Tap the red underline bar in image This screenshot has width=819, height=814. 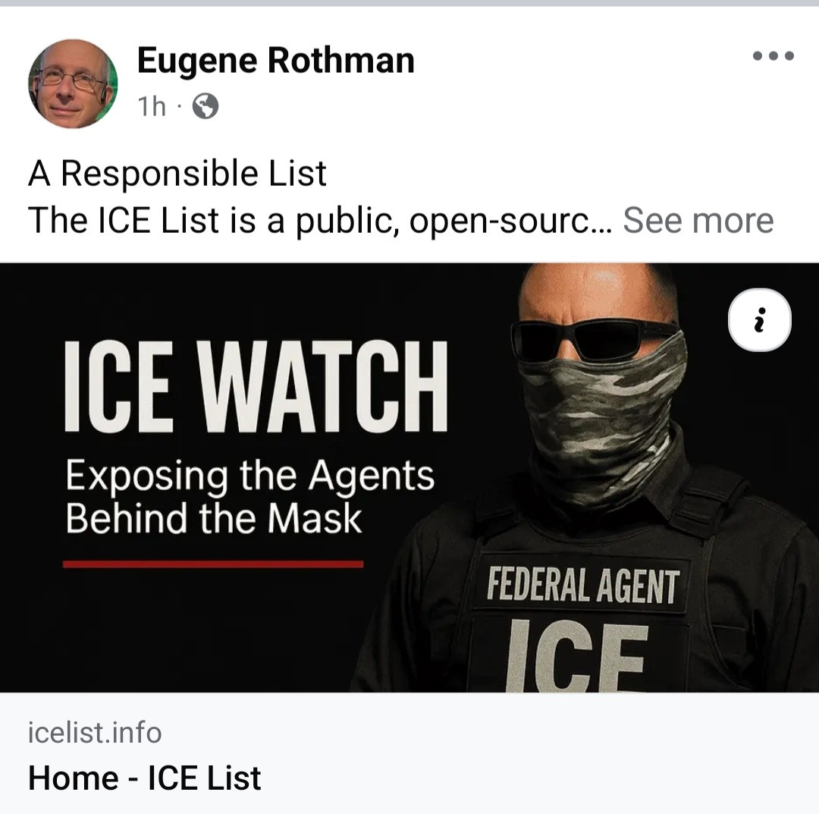pyautogui.click(x=213, y=564)
